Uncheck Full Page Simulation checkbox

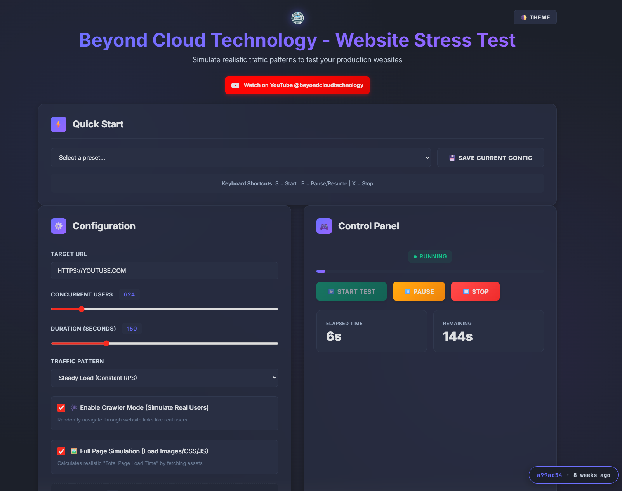point(61,451)
